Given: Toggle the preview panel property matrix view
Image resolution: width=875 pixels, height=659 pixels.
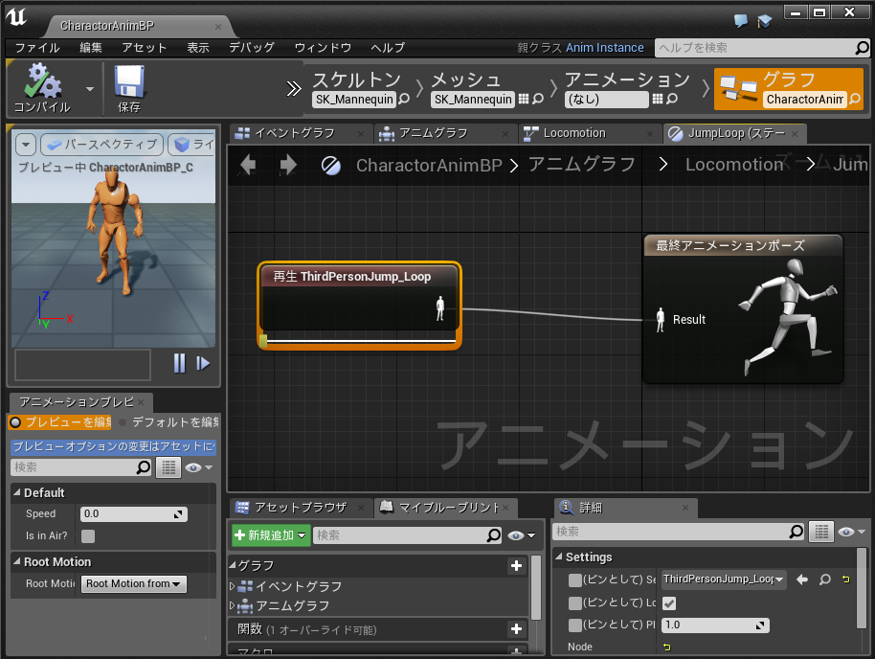Looking at the screenshot, I should (168, 467).
